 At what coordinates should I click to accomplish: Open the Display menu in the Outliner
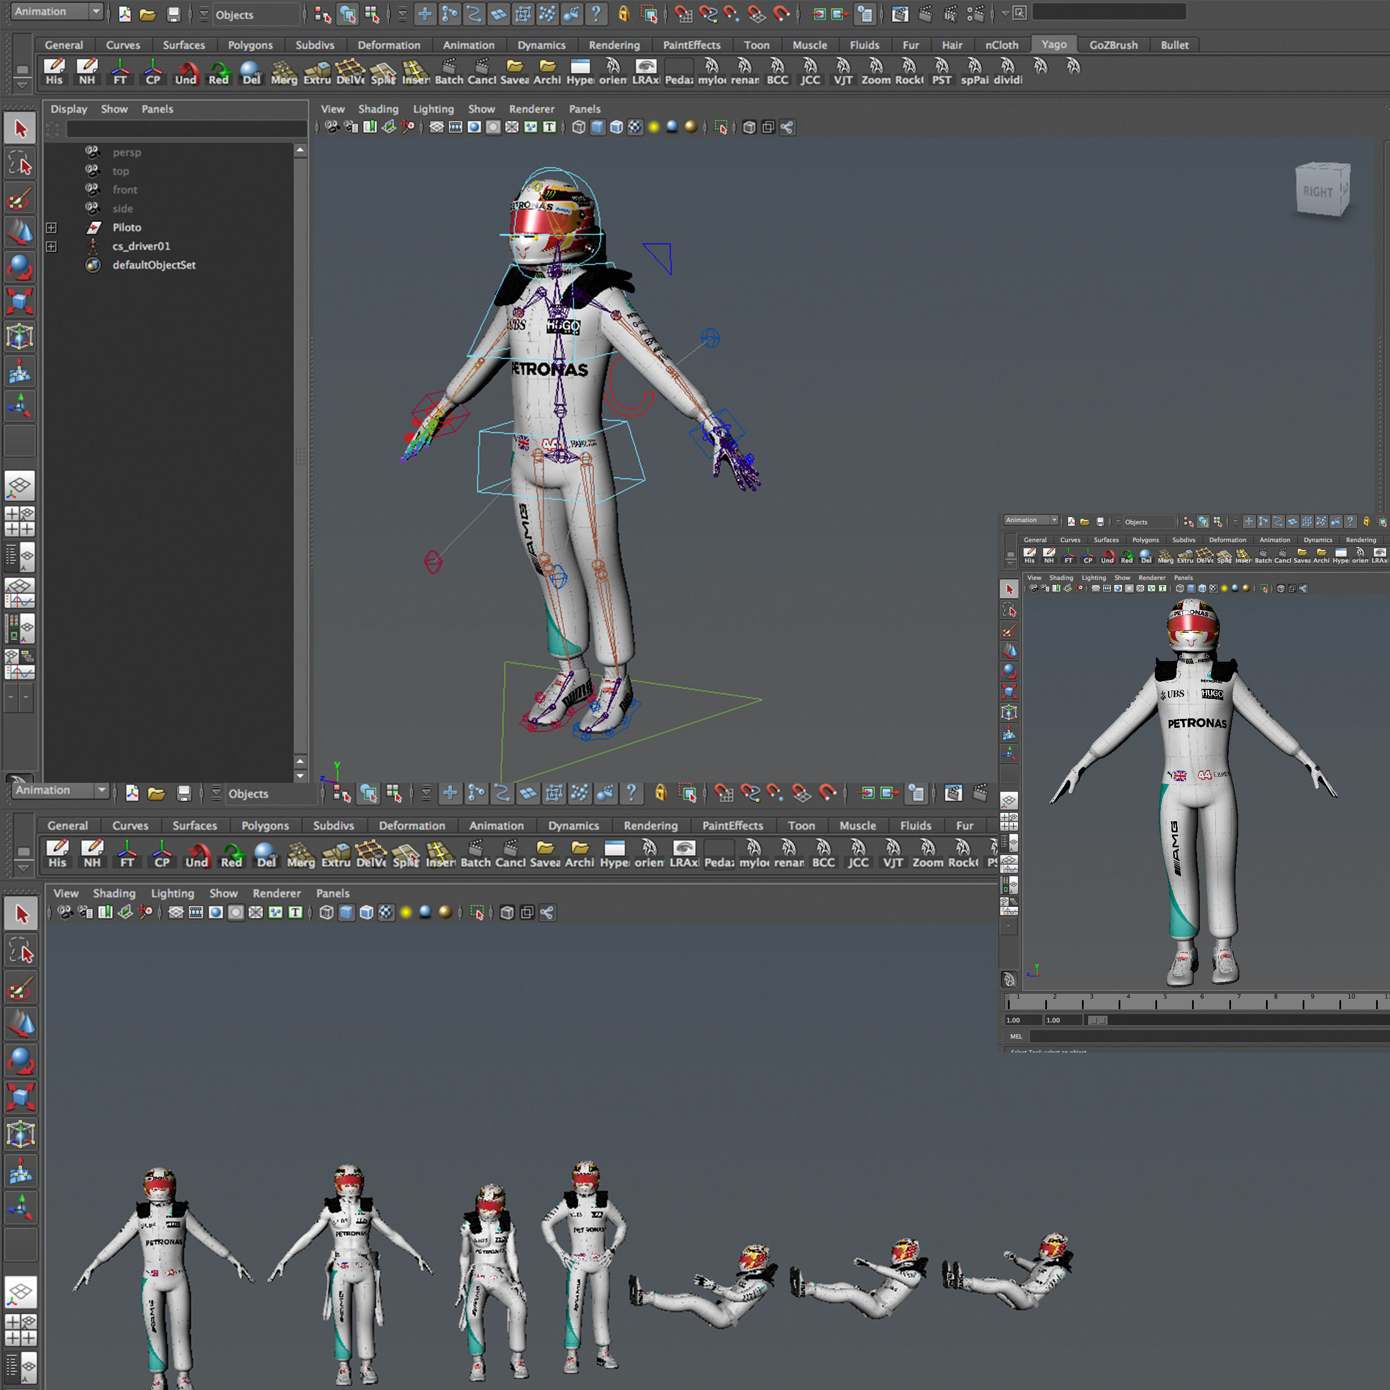68,108
